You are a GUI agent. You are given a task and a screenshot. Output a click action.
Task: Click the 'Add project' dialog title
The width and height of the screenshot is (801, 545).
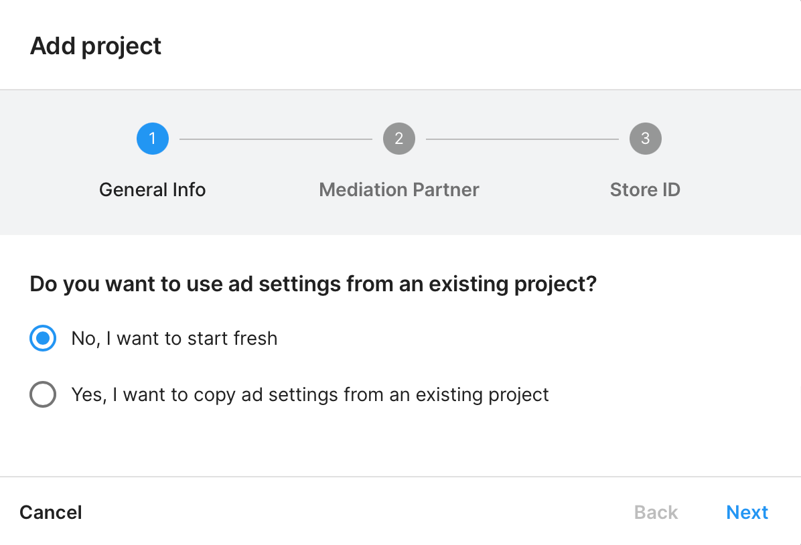tap(96, 46)
